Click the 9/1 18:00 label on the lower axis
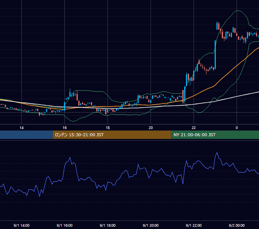The width and height of the screenshot is (259, 229). (108, 225)
